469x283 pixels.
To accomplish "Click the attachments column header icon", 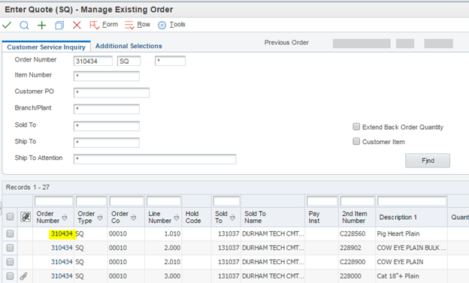I will (26, 217).
